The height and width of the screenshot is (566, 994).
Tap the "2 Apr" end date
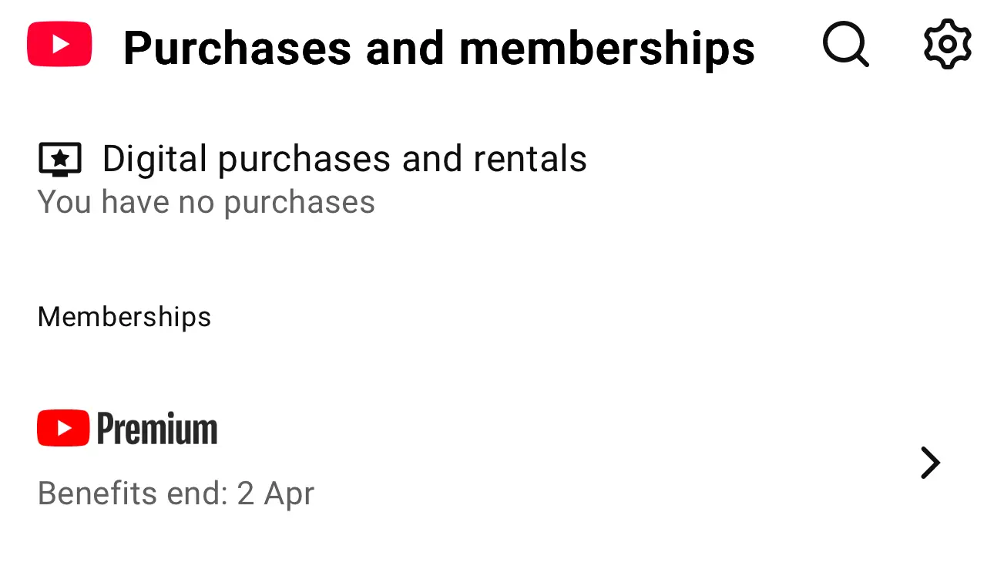pyautogui.click(x=276, y=493)
